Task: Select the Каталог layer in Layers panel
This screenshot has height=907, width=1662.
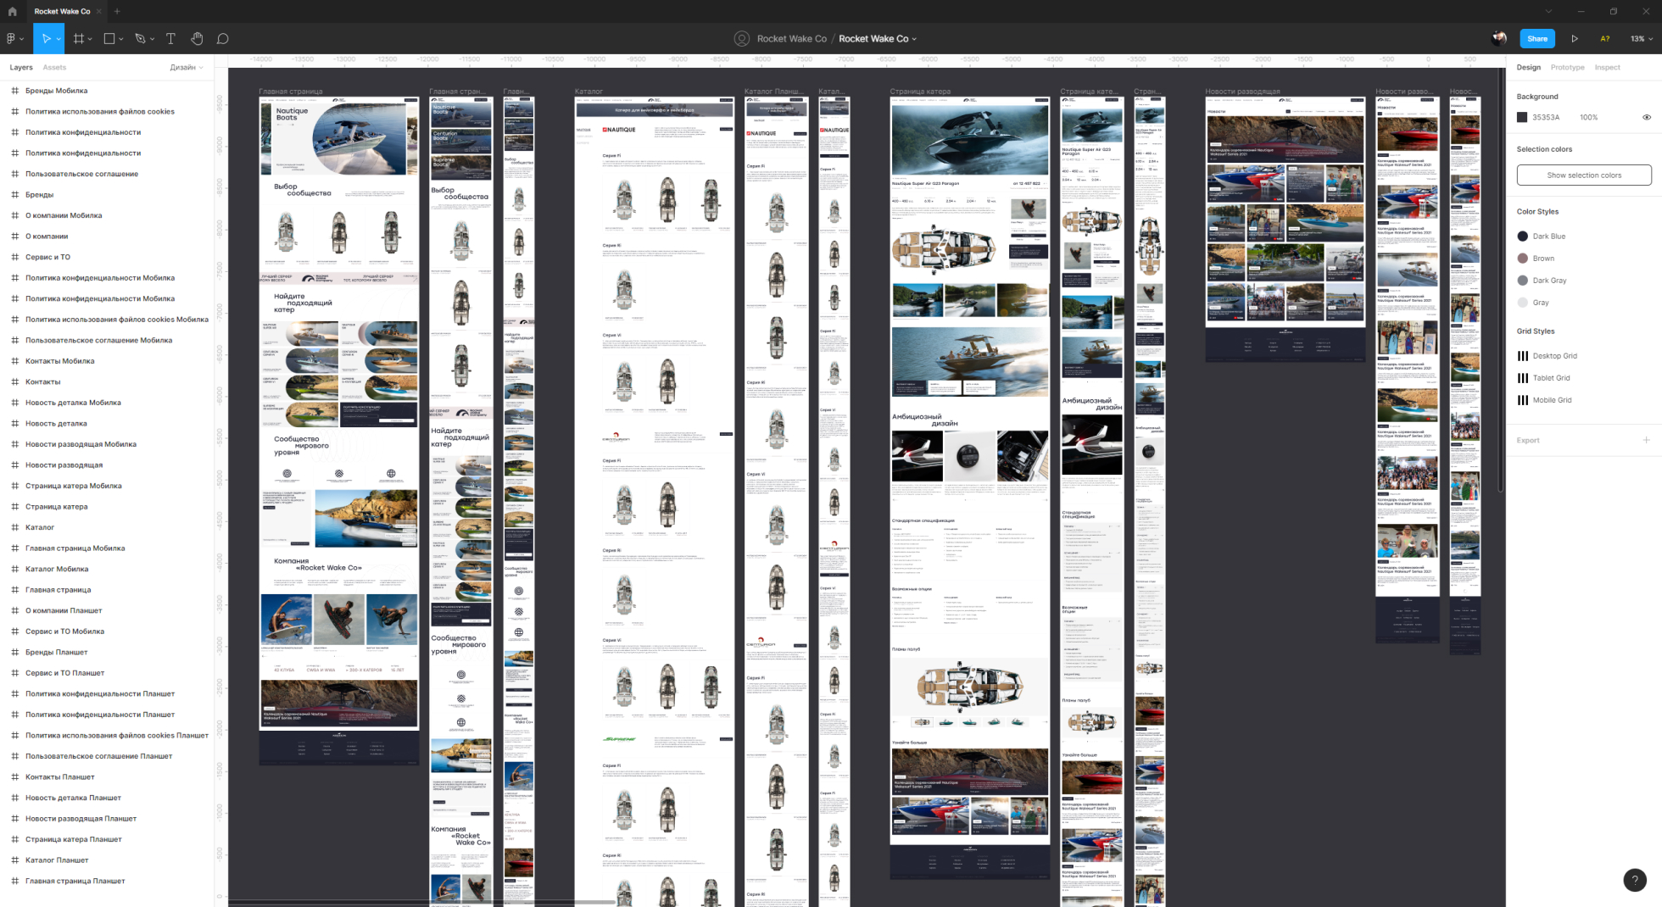Action: tap(40, 527)
